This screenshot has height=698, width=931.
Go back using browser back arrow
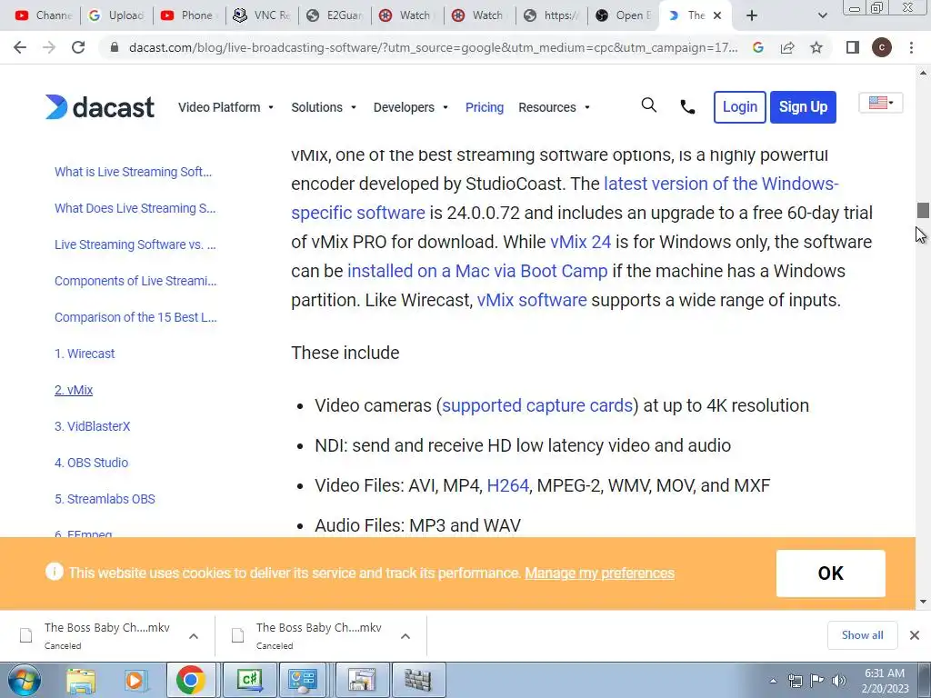coord(20,47)
